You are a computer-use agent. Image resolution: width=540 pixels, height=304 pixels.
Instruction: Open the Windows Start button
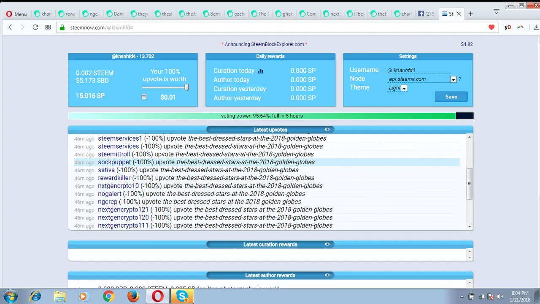pos(10,296)
